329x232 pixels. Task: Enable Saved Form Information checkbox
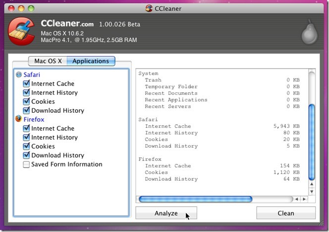point(26,164)
